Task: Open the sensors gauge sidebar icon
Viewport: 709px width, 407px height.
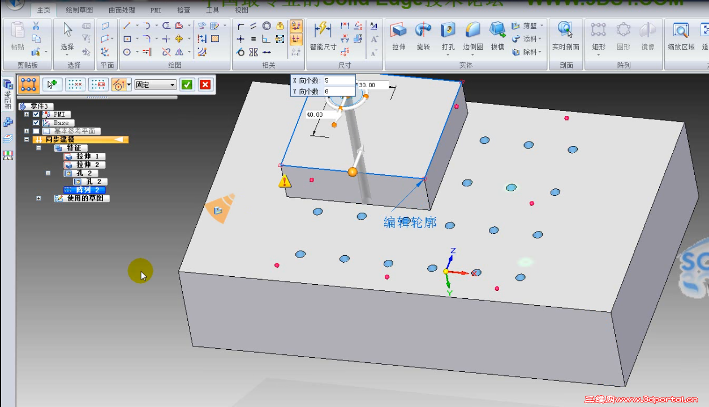Action: point(8,155)
